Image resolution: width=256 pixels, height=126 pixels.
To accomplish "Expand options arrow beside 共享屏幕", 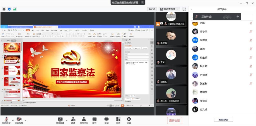I will pyautogui.click(x=66, y=120).
